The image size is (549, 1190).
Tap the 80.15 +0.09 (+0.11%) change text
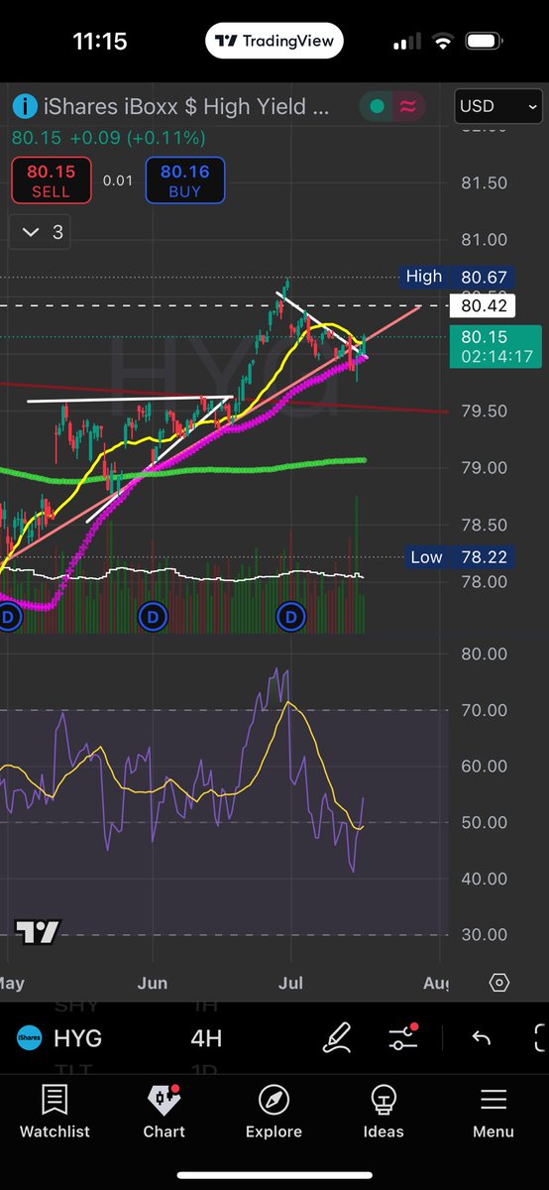pyautogui.click(x=109, y=138)
